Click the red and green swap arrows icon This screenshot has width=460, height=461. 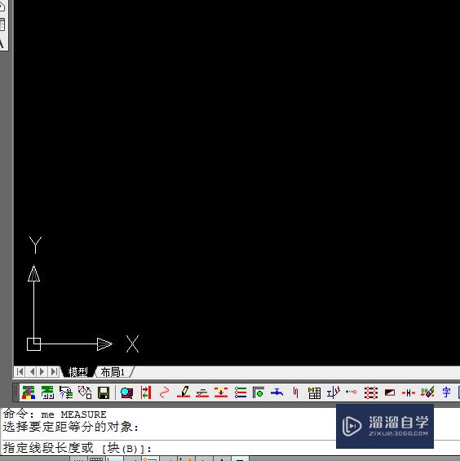point(146,392)
